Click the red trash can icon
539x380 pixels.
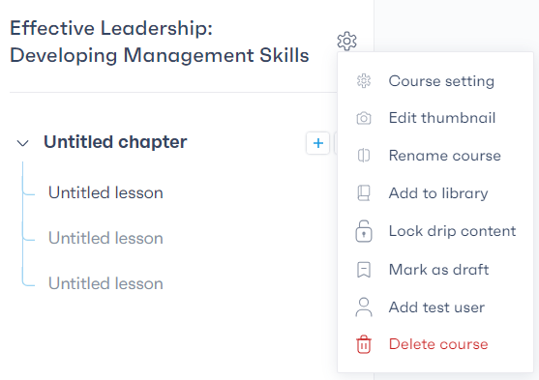point(364,344)
